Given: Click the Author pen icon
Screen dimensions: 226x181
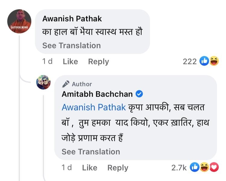Looking at the screenshot, I should click(66, 84).
